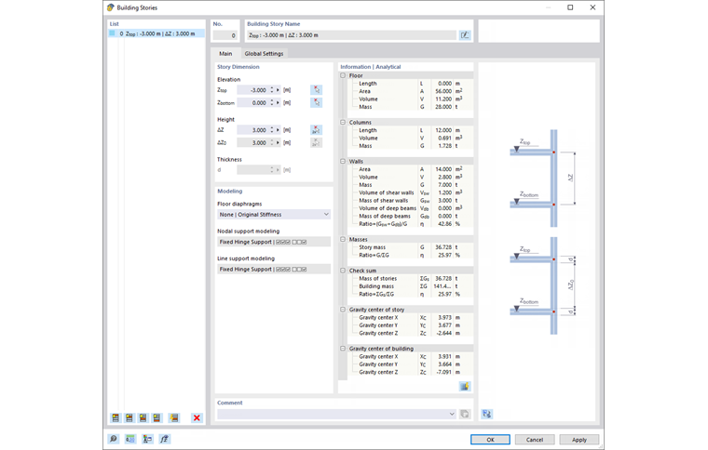Adjust the ΔZ0 spinner arrows
Screen dimensions: 708x450
click(272, 142)
